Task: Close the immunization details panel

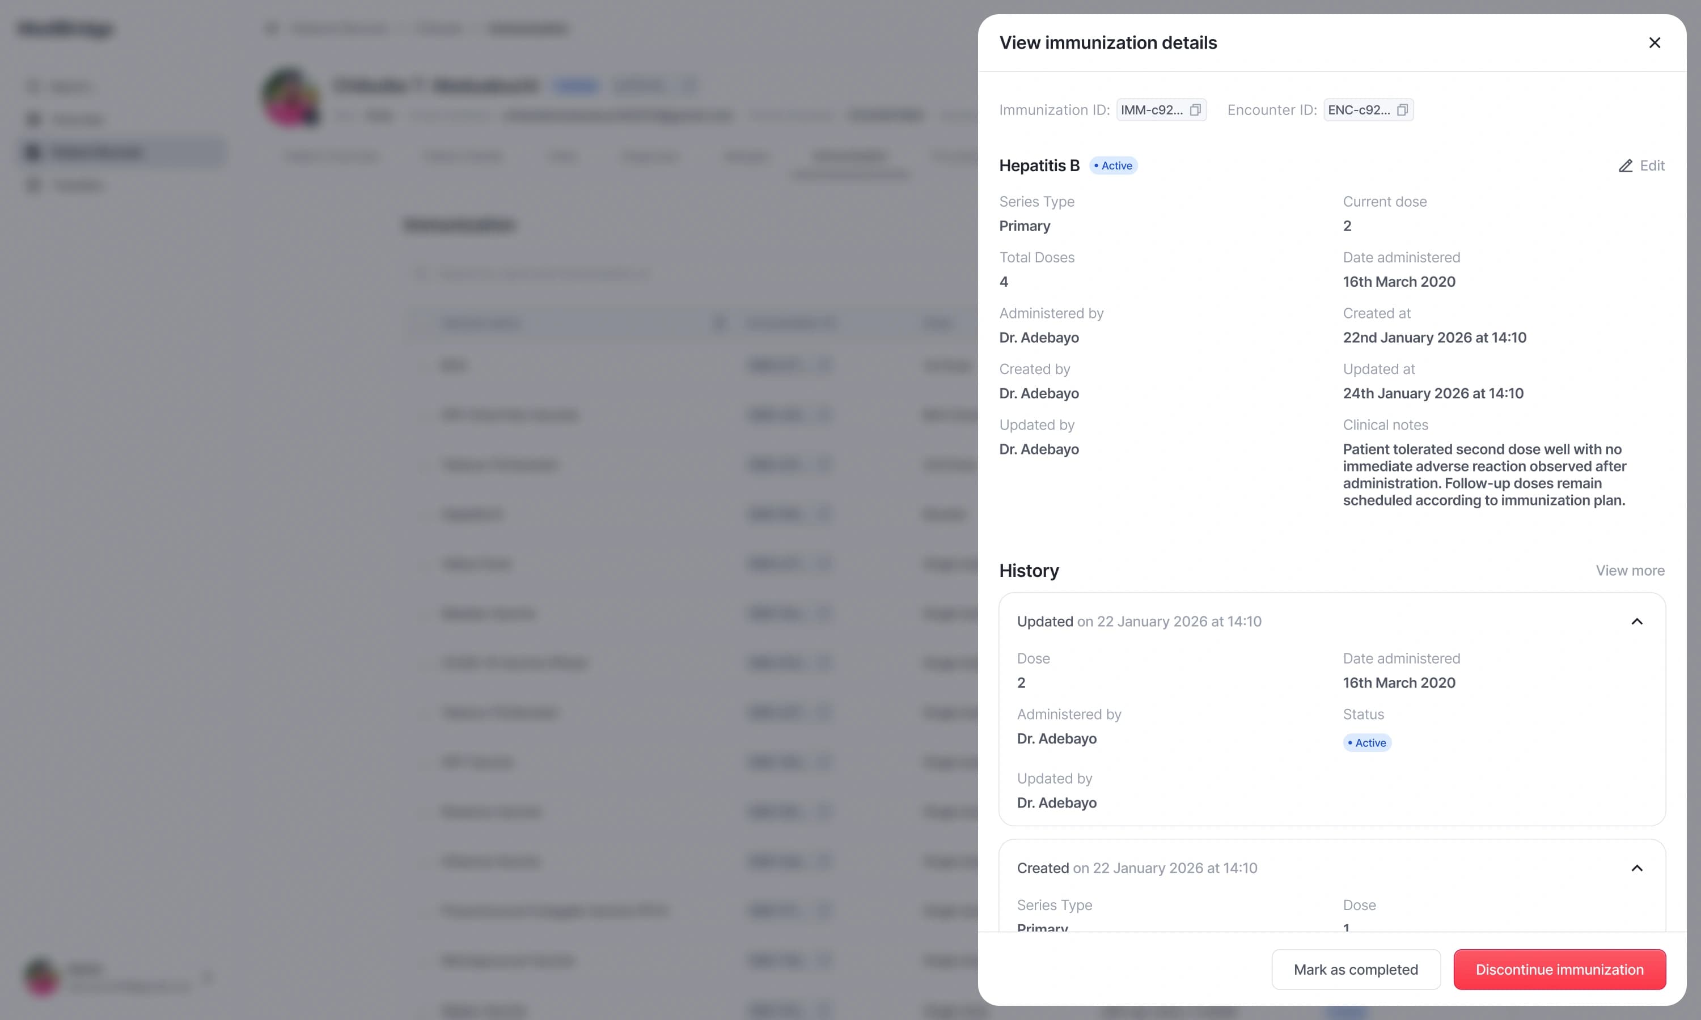Action: (x=1655, y=42)
